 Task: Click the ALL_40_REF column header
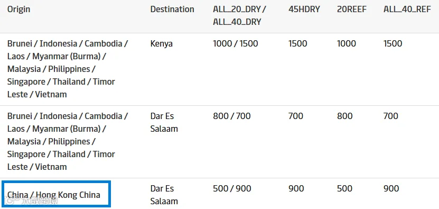407,9
